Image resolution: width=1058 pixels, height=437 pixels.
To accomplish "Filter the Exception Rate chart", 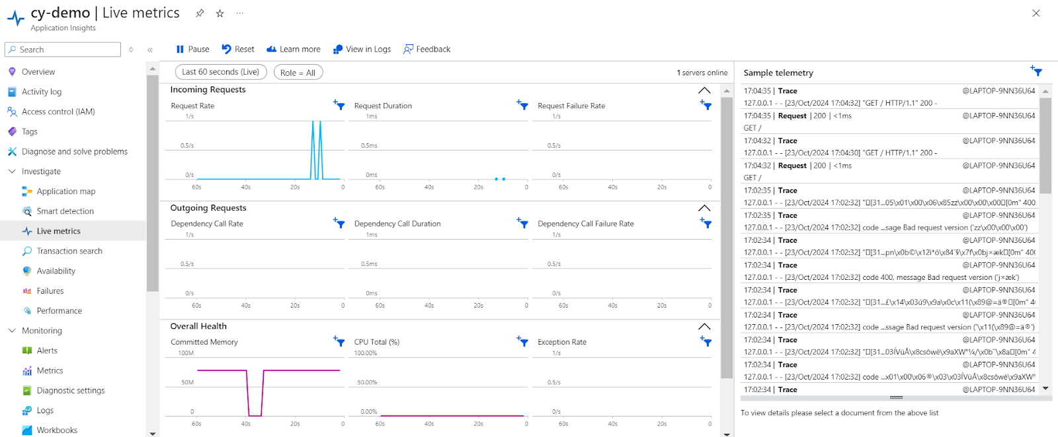I will [x=706, y=341].
